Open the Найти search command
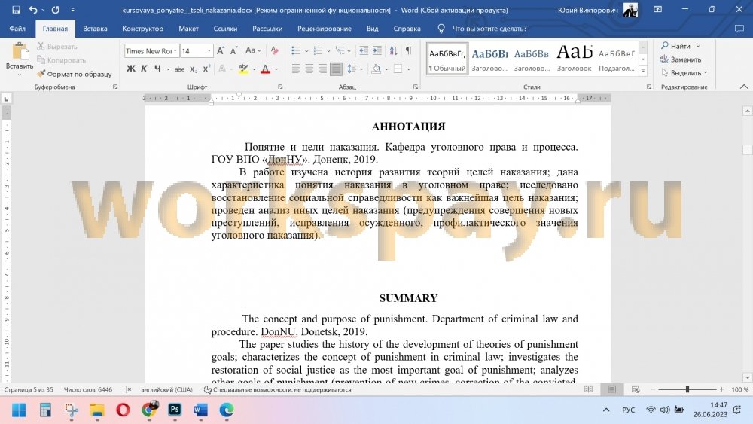The image size is (753, 424). point(675,46)
